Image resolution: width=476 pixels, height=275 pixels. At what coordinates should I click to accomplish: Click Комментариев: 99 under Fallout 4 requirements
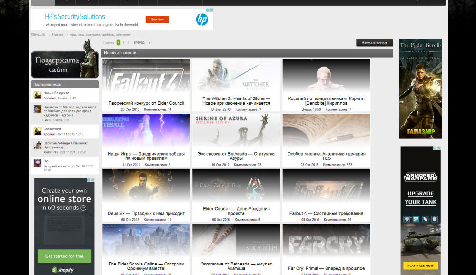tap(337, 220)
